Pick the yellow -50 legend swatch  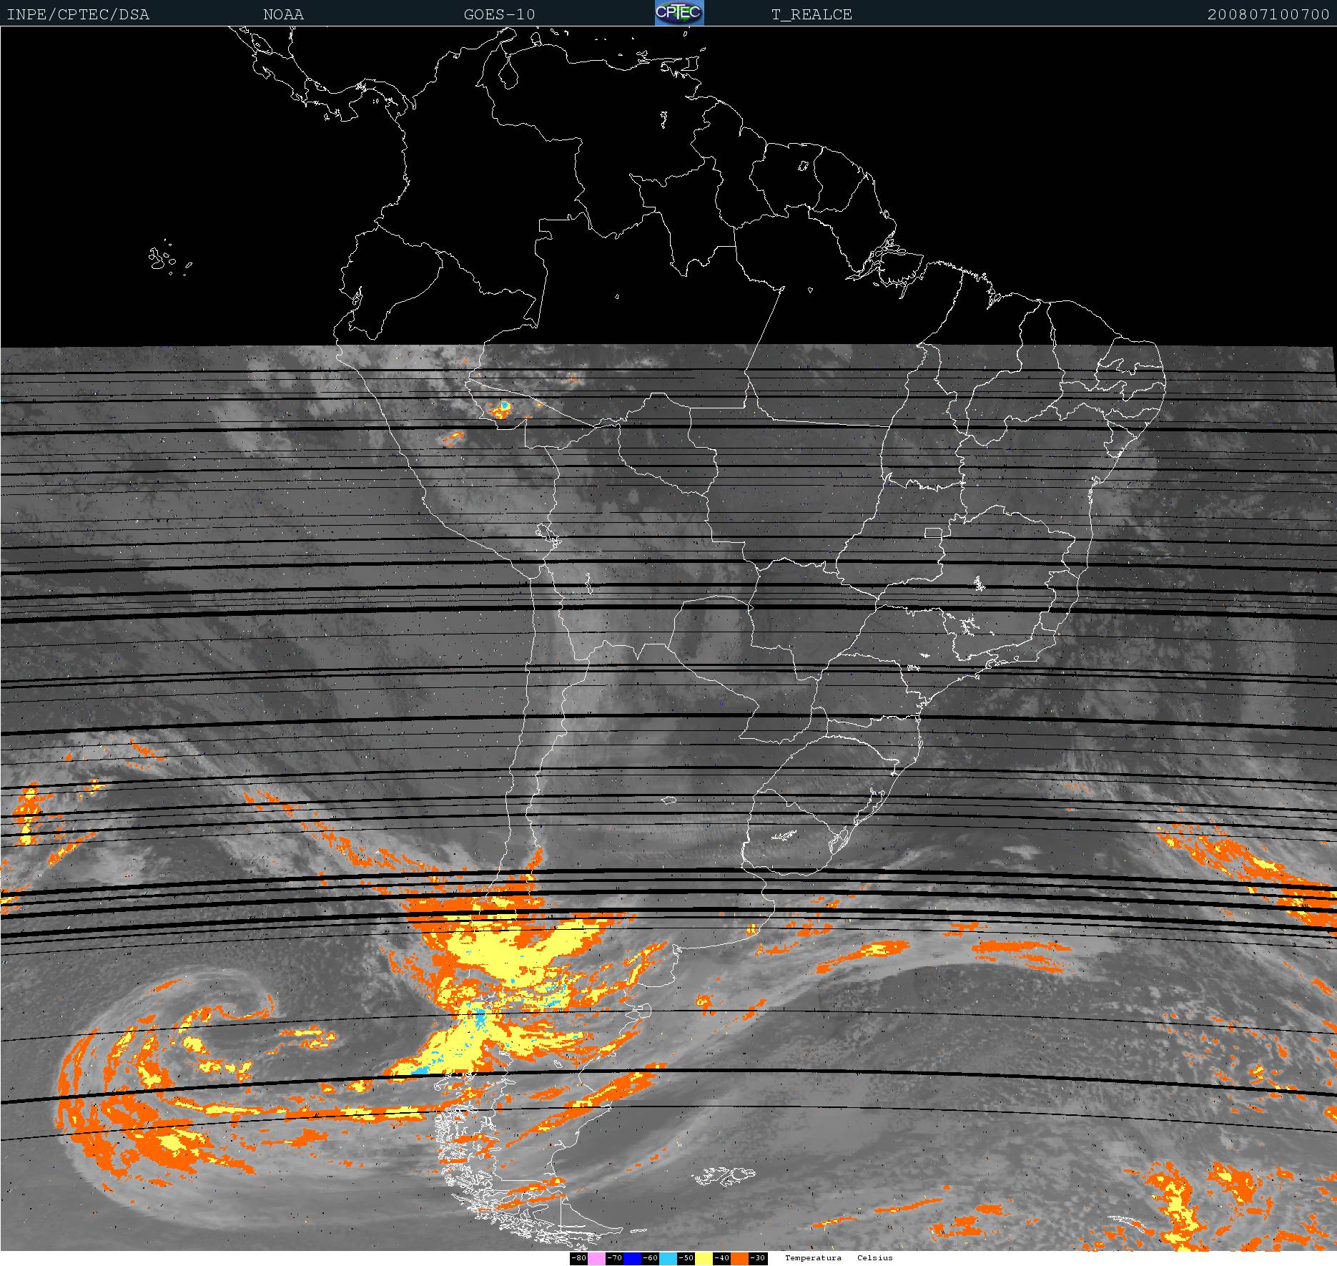(704, 1258)
